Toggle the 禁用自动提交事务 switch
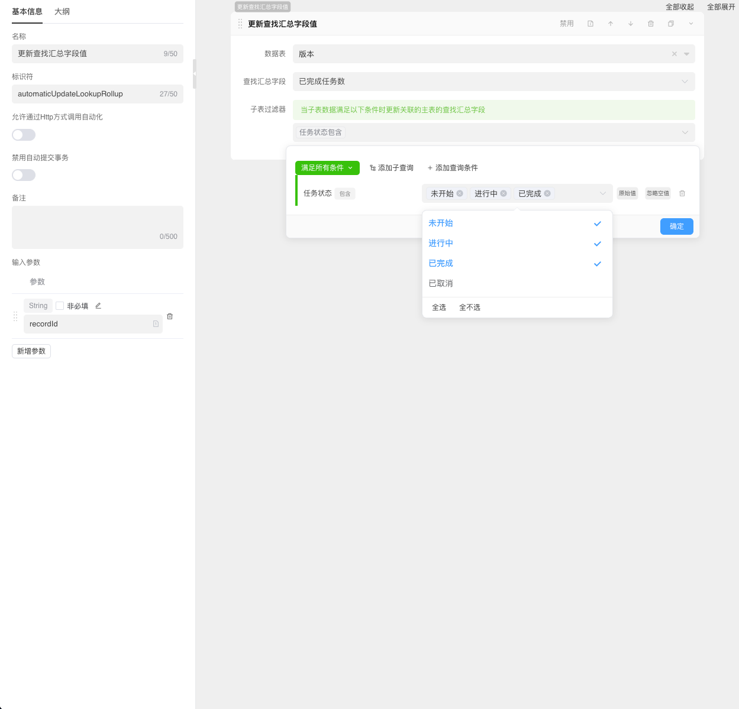 [x=24, y=175]
